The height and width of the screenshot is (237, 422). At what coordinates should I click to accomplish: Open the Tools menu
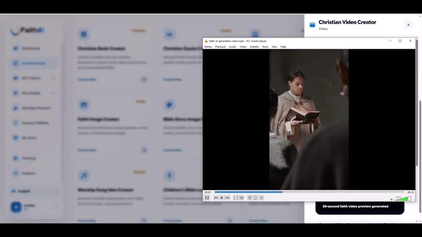(x=265, y=47)
